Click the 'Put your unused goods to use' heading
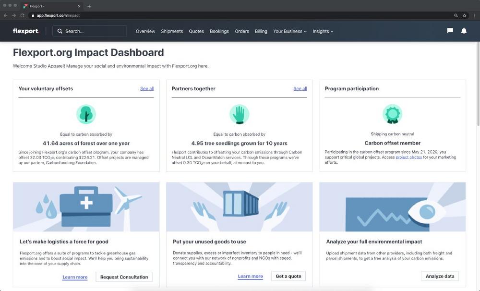 (209, 242)
